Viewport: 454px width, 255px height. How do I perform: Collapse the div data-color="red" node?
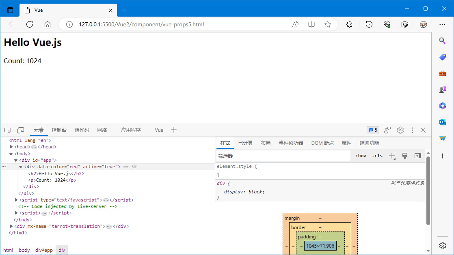pos(21,167)
